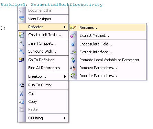Expand the Outlining submenu arrow
153x129 pixels.
click(x=65, y=118)
